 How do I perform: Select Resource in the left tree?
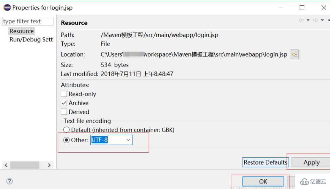click(22, 31)
